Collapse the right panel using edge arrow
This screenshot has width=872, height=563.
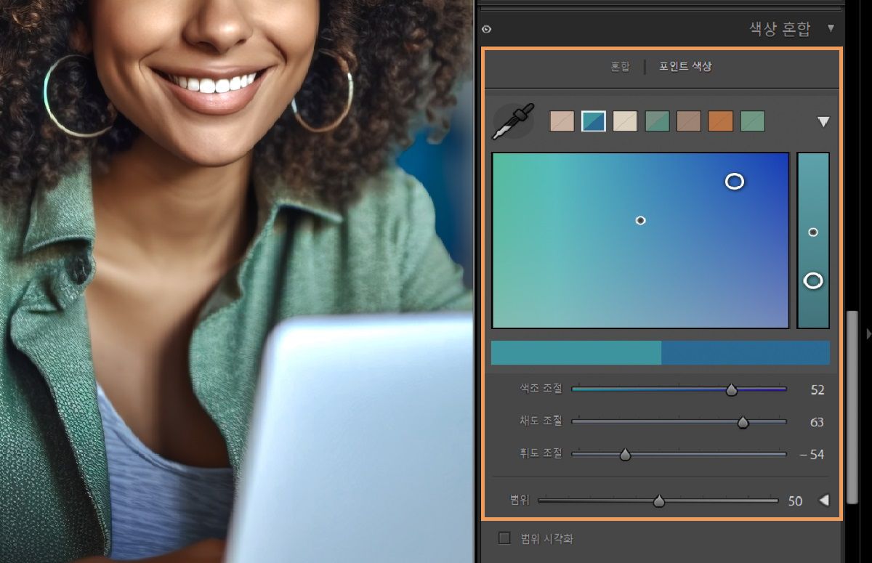point(869,333)
